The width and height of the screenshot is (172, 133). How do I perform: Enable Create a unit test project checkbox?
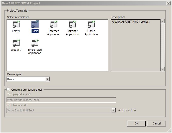pos(8,89)
